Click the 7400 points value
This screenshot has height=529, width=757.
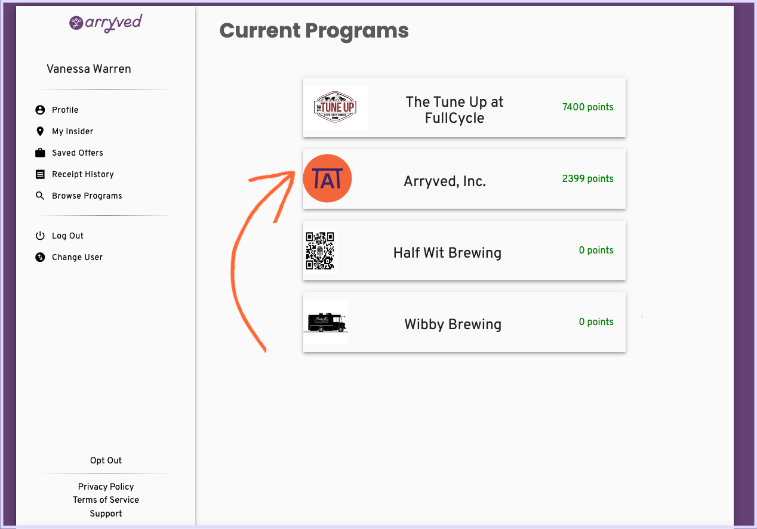(588, 107)
